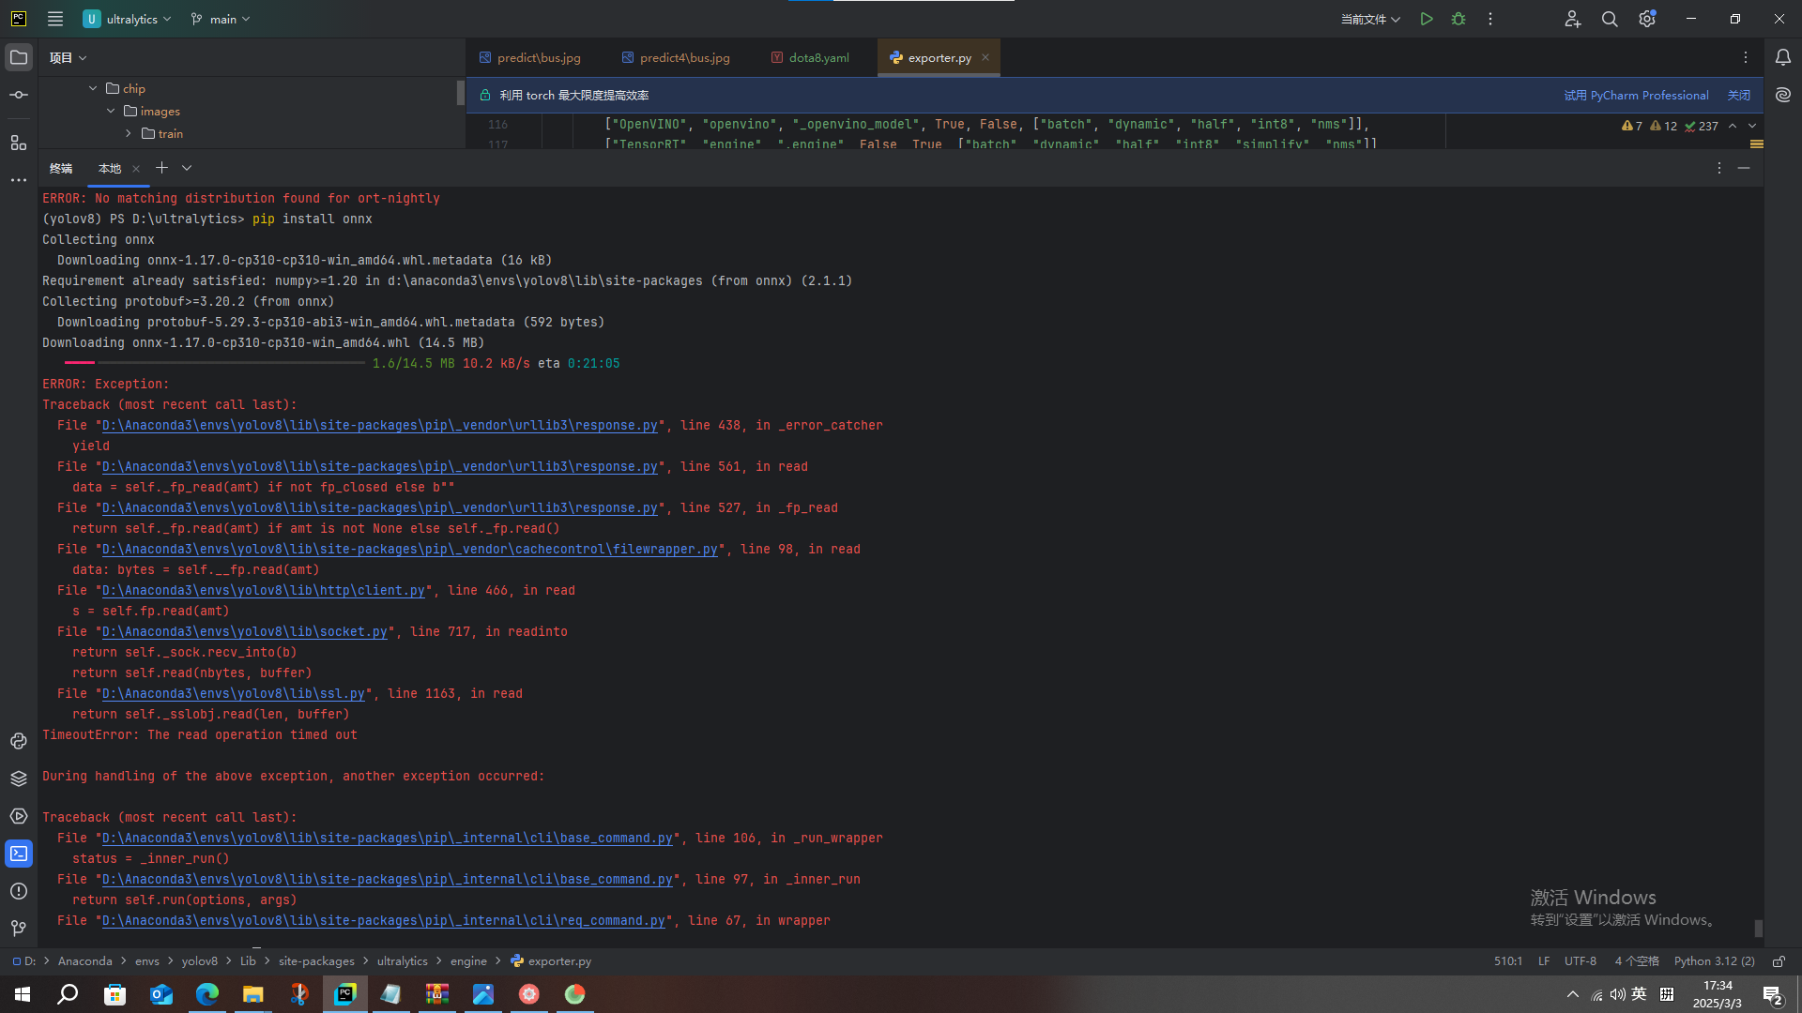Click the terminal vertical scrollbar thumb

coord(1758,928)
